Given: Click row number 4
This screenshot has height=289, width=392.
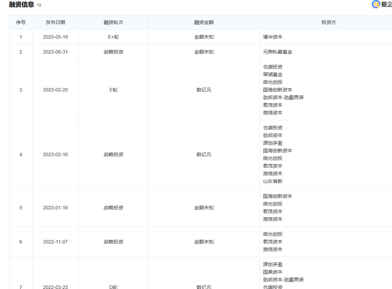Looking at the screenshot, I should (x=21, y=155).
